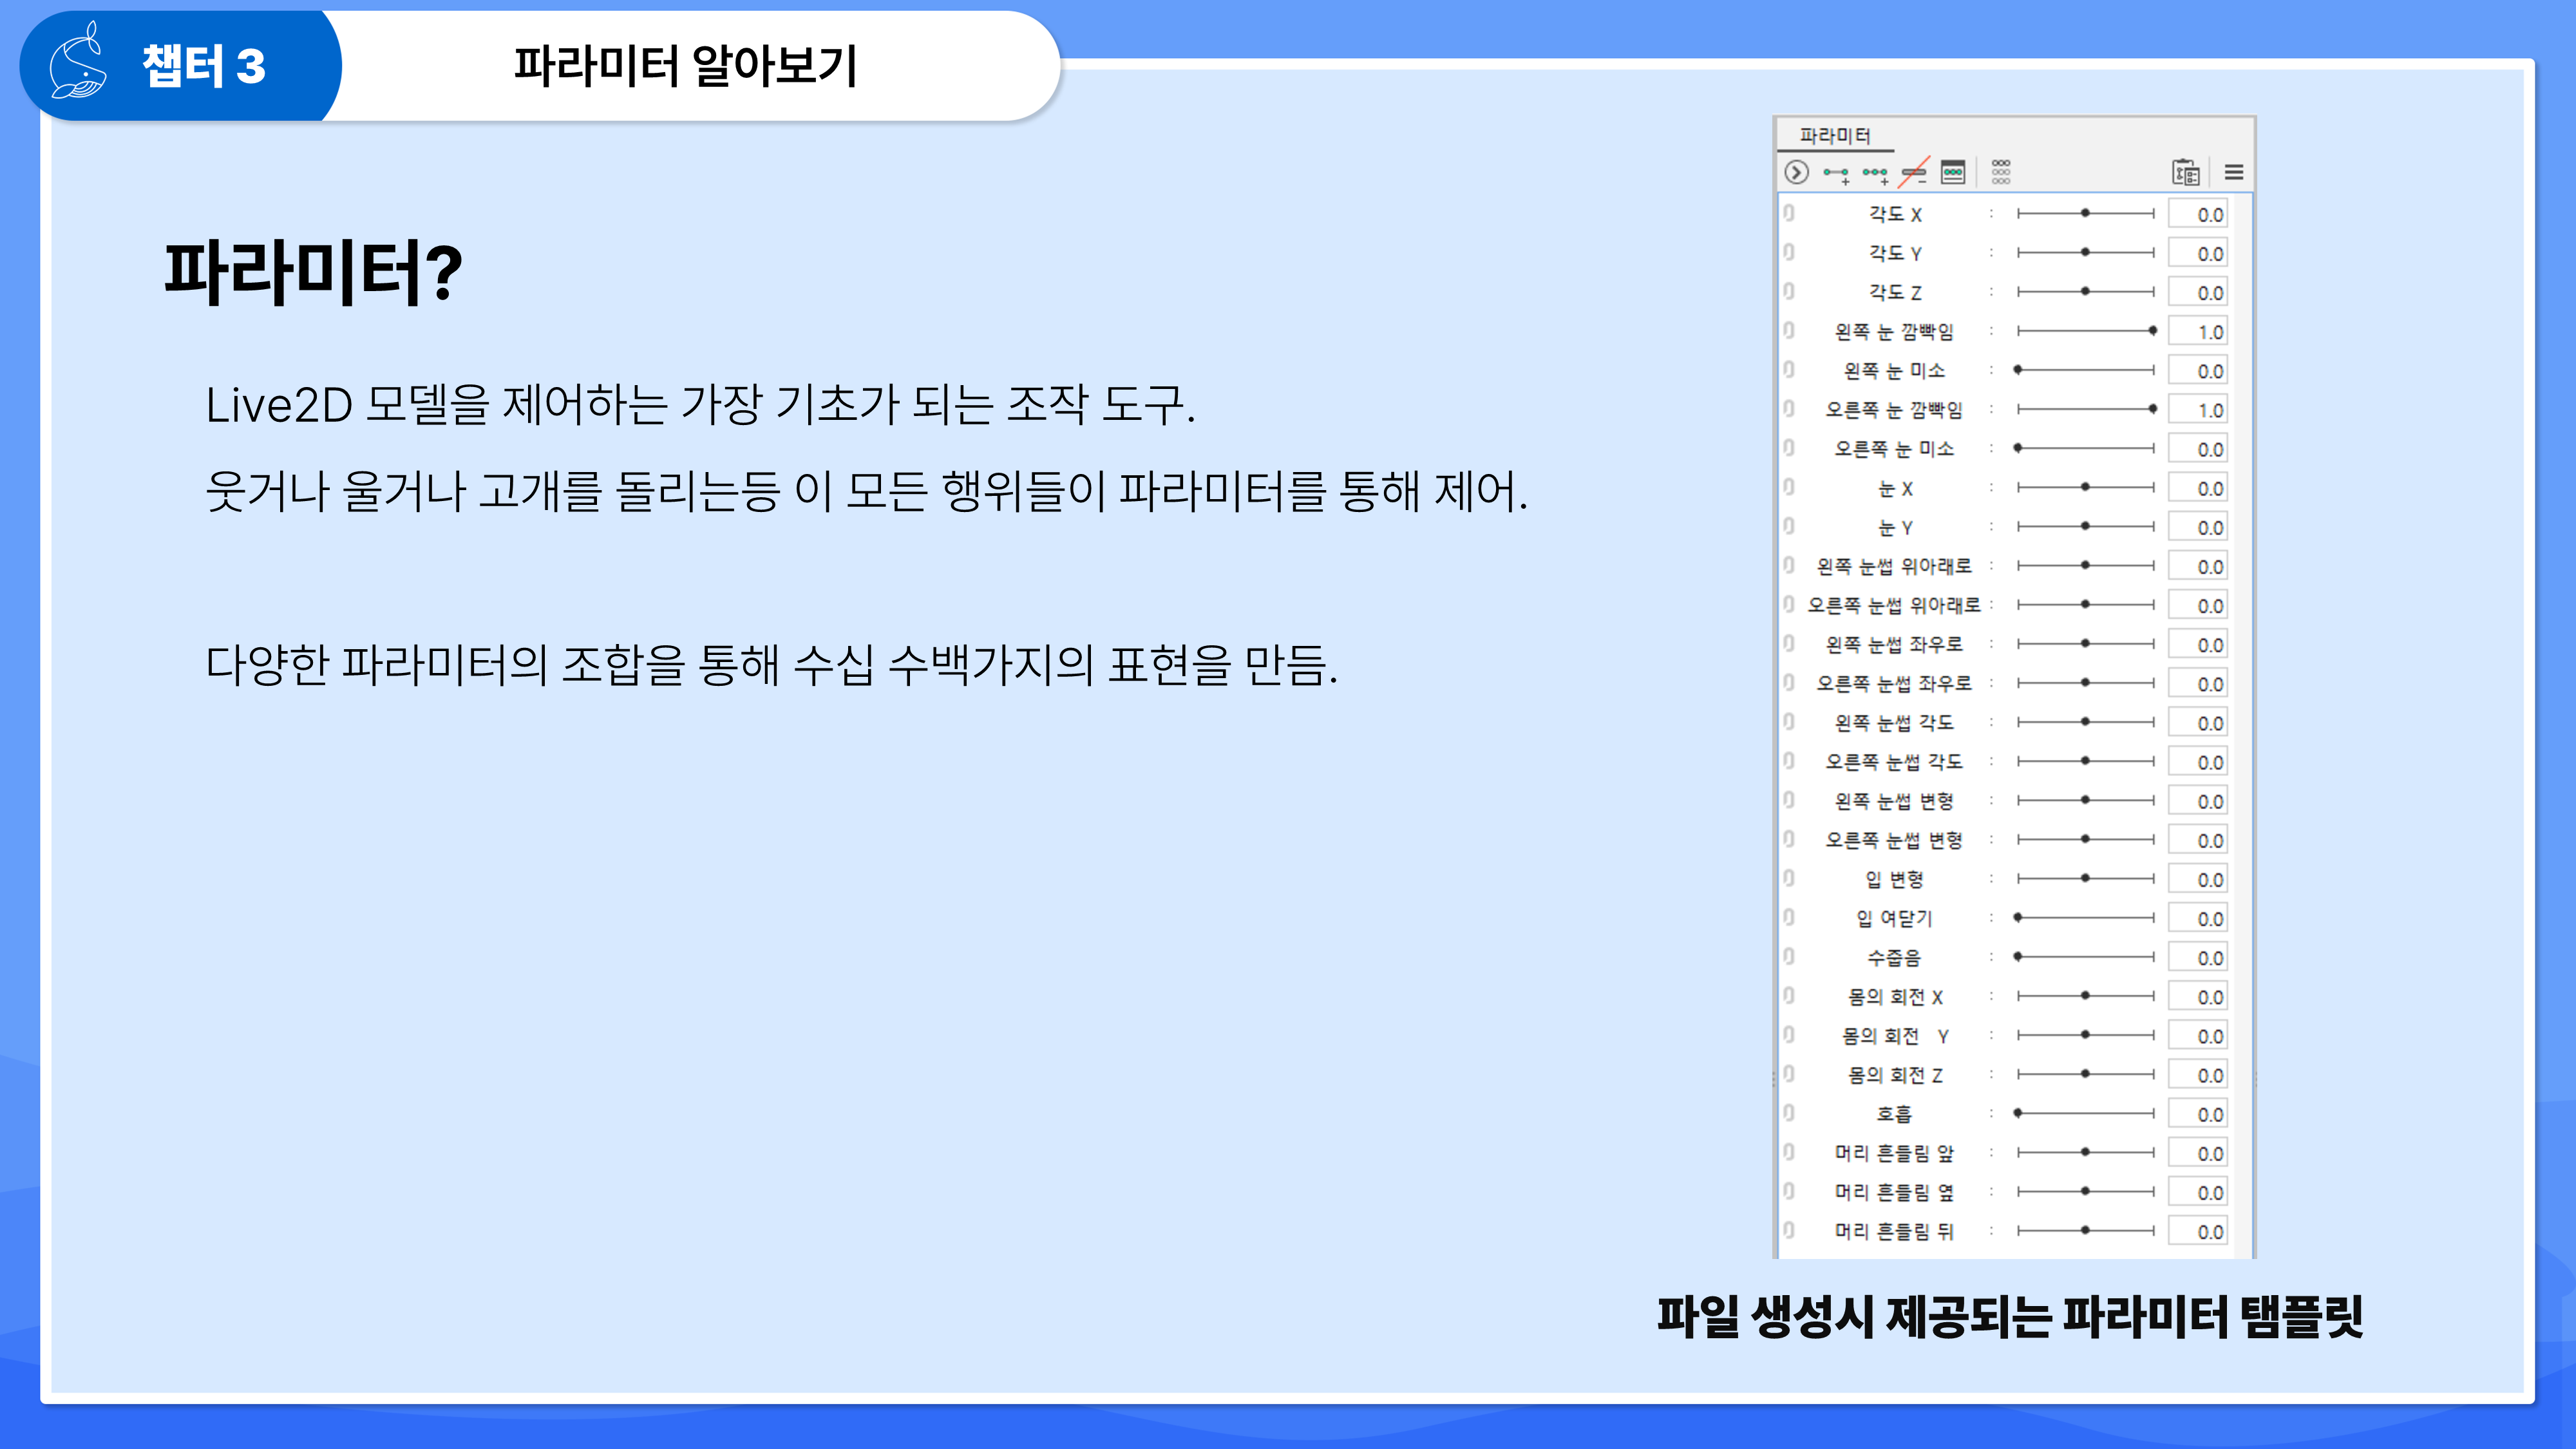Toggle the link clip beside 왼쪽 눈 미소
Viewport: 2576px width, 1449px height.
coord(1789,370)
